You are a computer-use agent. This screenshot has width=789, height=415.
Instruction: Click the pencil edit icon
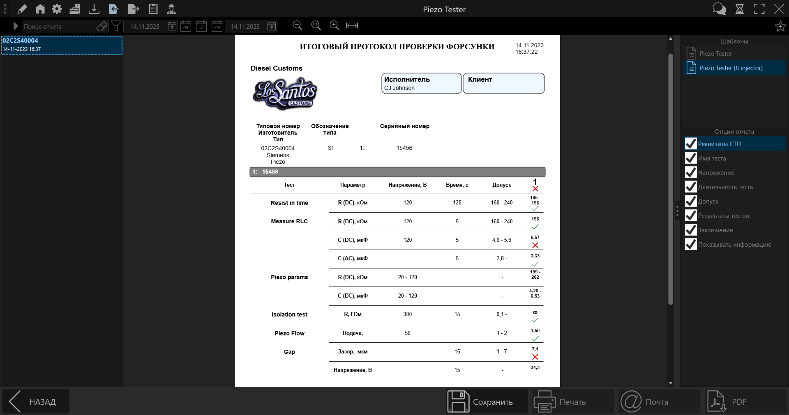click(22, 9)
